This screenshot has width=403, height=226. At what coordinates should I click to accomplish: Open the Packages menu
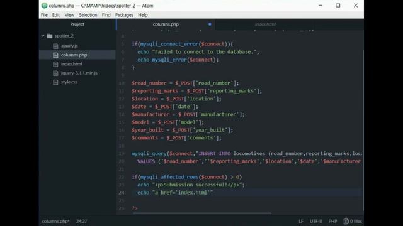(x=124, y=15)
